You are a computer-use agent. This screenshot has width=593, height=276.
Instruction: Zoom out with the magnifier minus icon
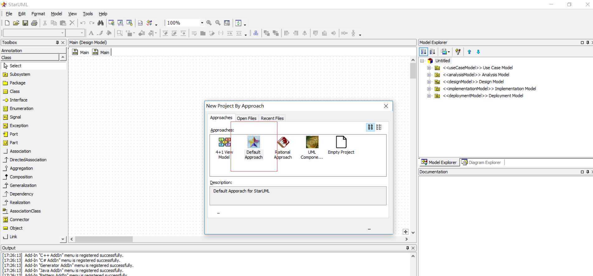[218, 23]
